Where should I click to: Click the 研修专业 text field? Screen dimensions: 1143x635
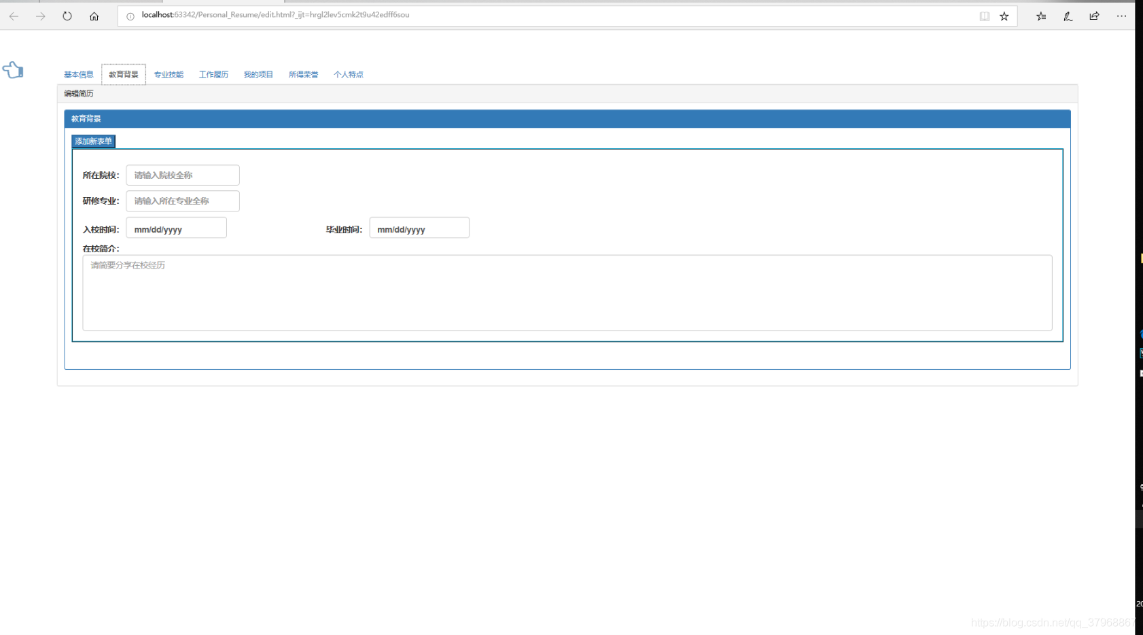(x=183, y=201)
